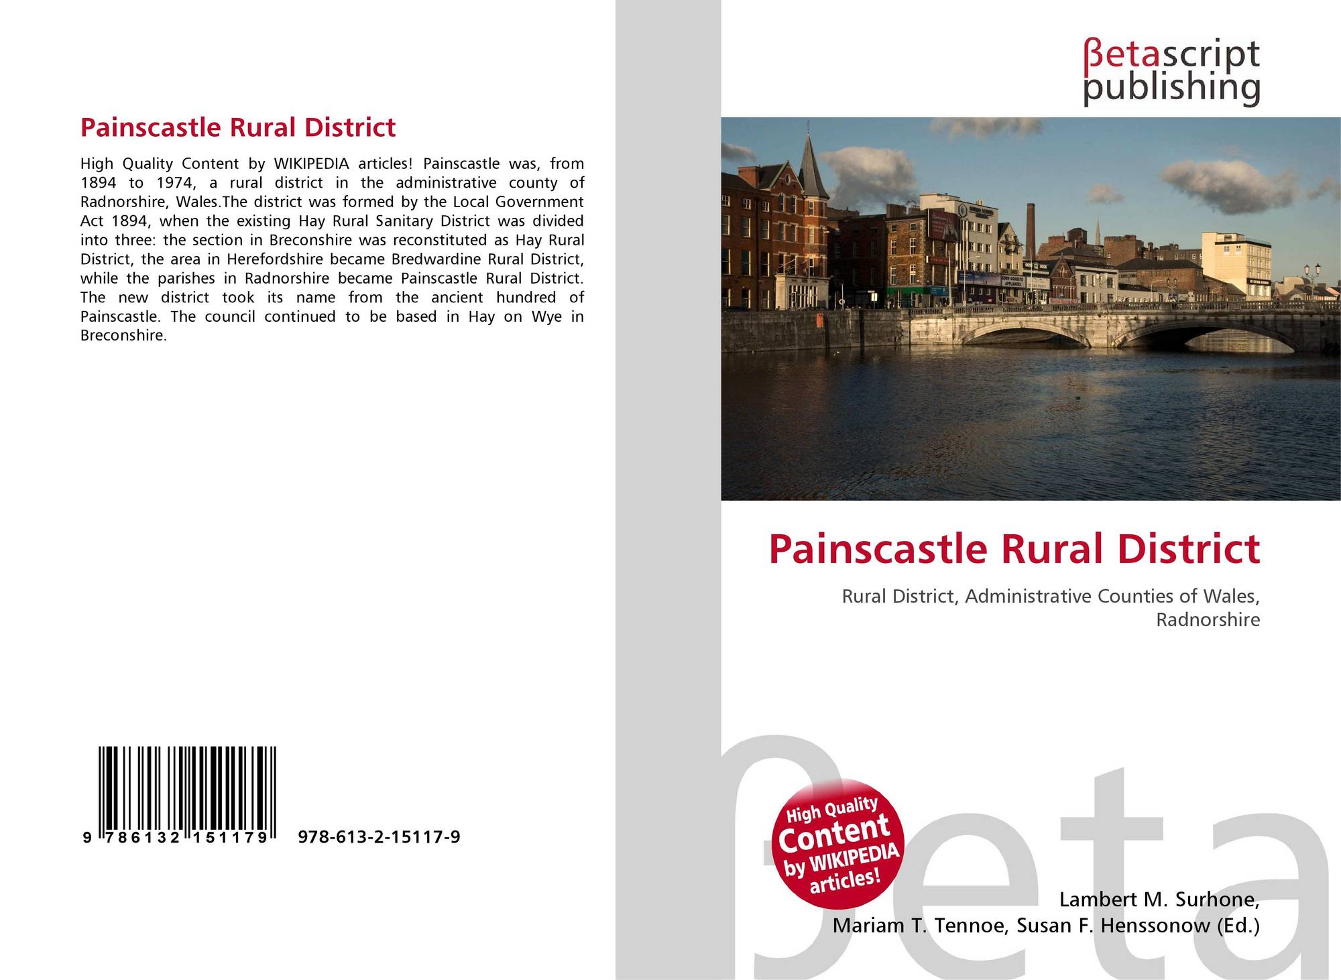Click the red High Quality Content badge
The width and height of the screenshot is (1341, 980).
click(x=838, y=844)
